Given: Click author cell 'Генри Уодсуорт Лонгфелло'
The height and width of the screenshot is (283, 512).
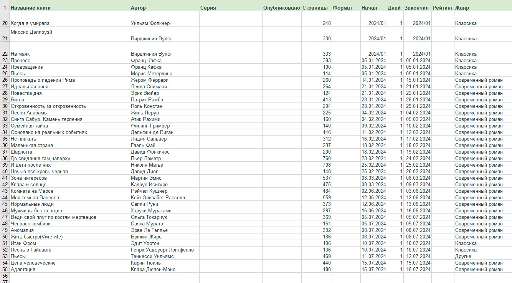Looking at the screenshot, I should (164, 250).
